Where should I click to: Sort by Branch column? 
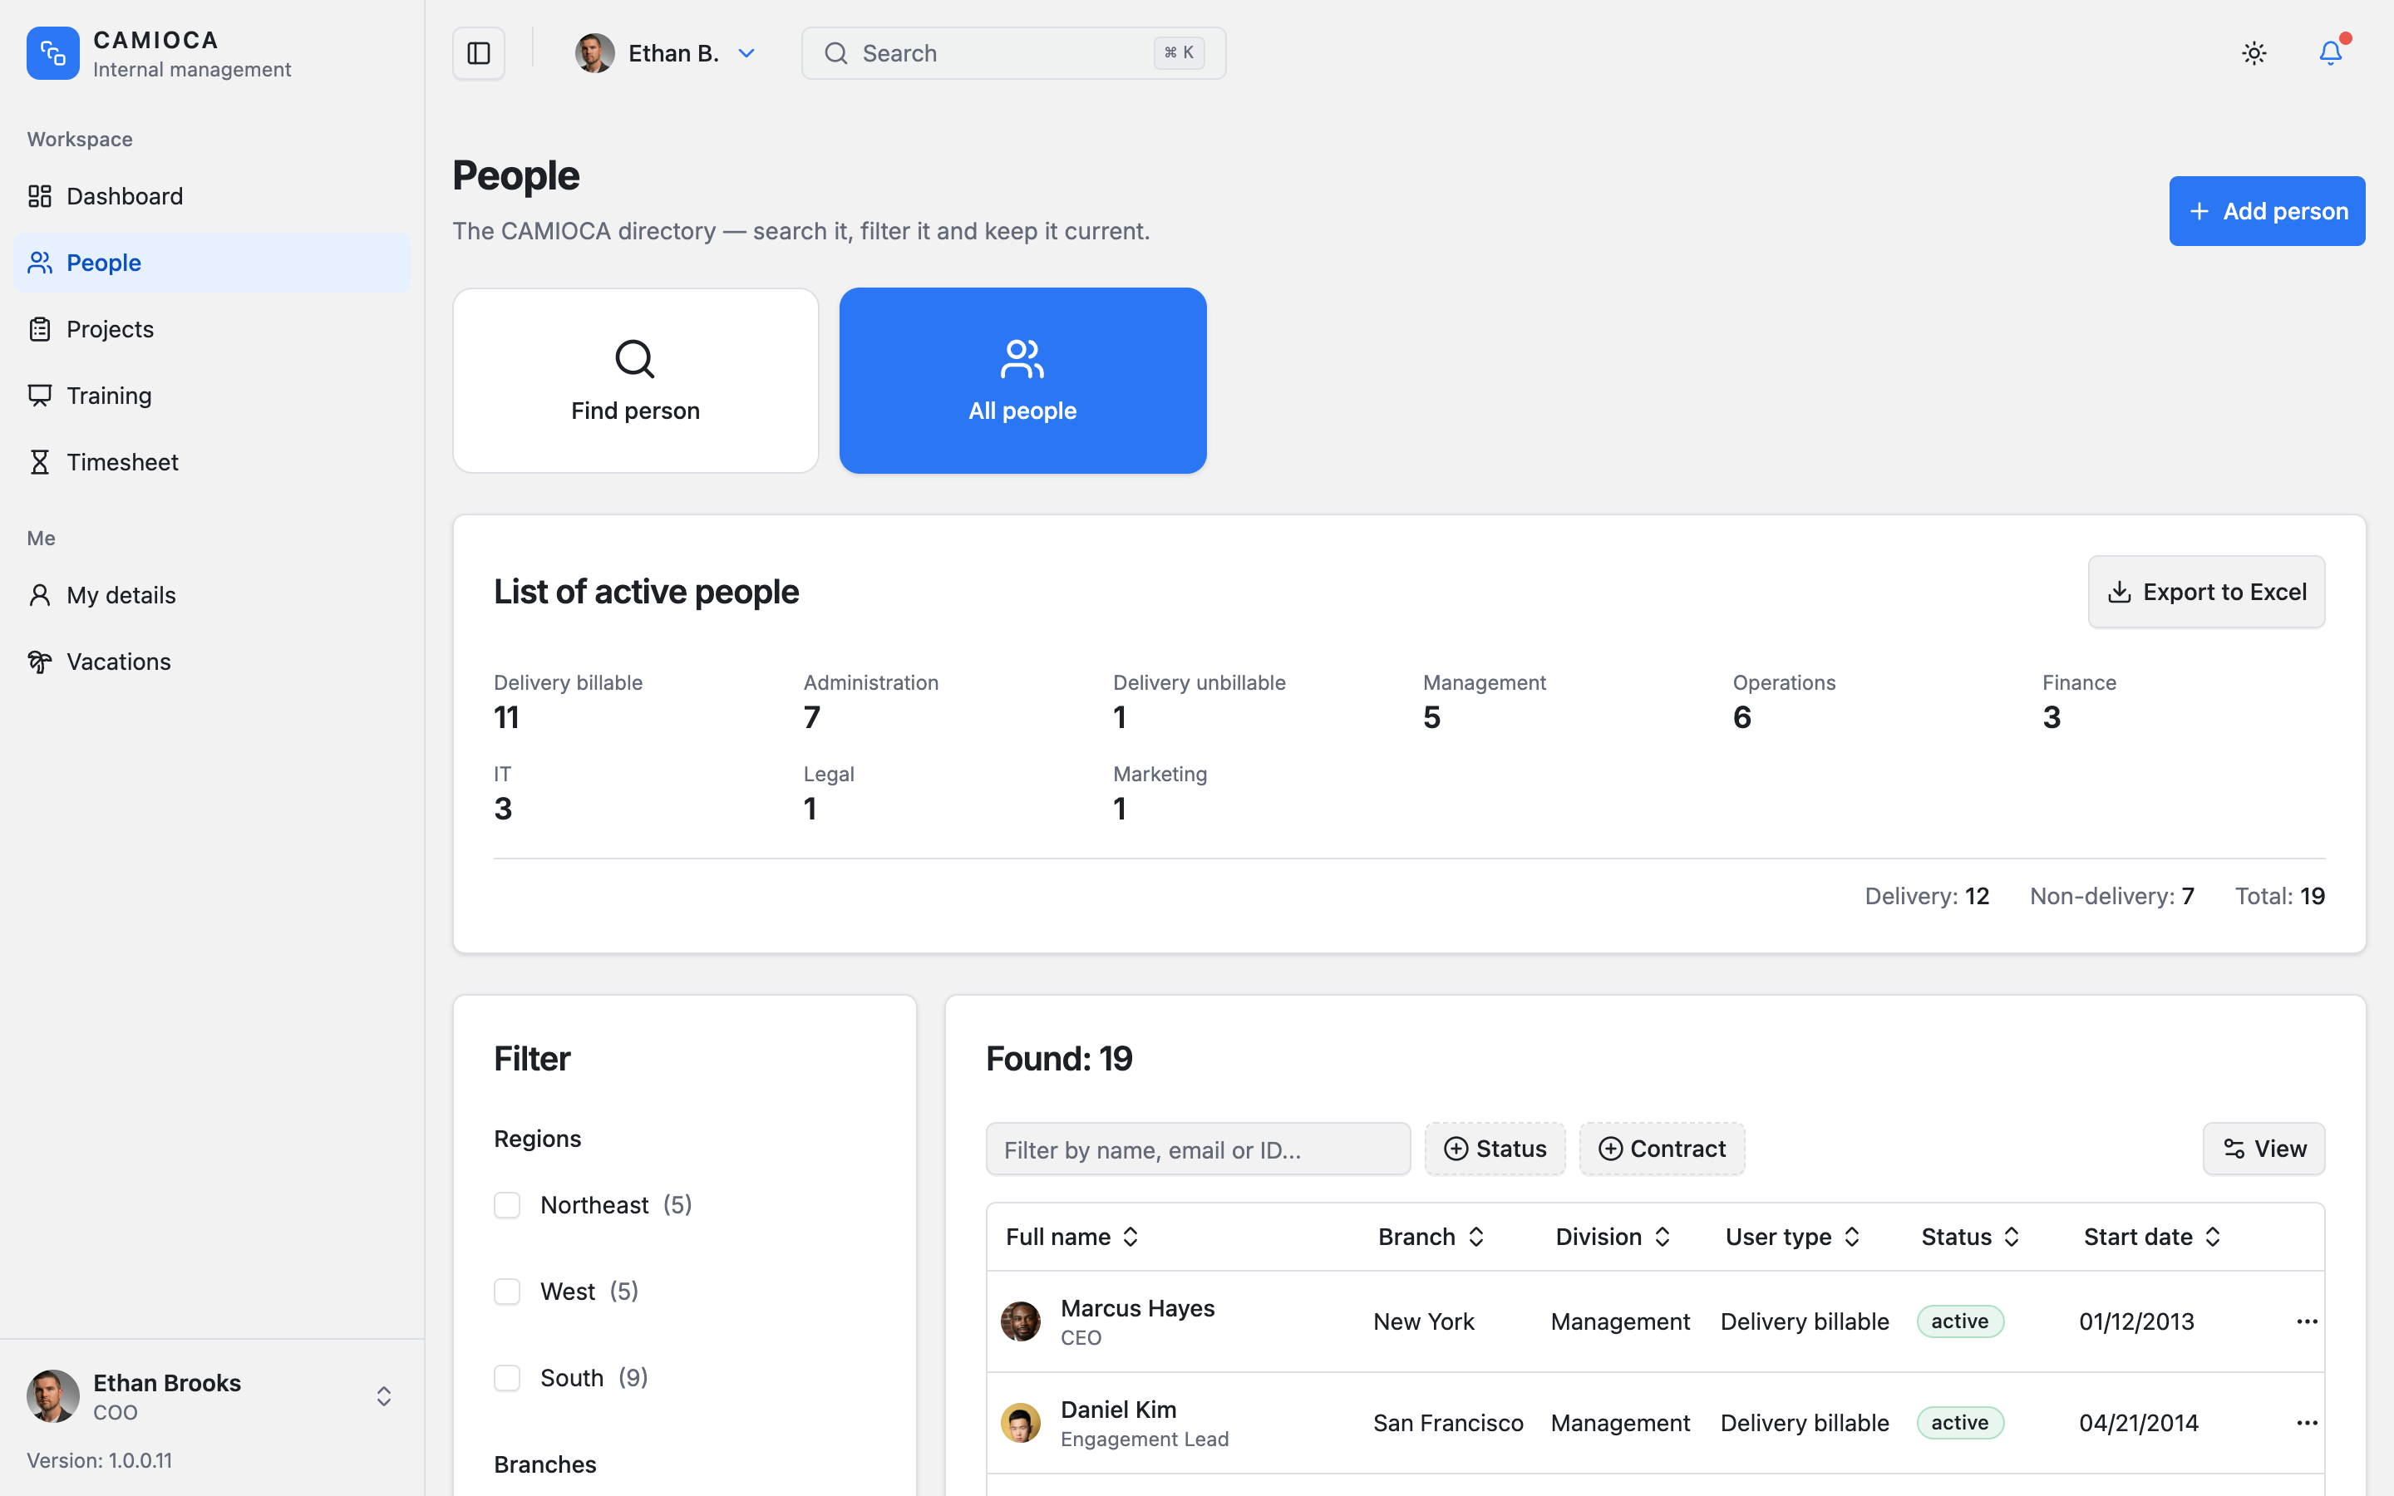click(x=1431, y=1237)
